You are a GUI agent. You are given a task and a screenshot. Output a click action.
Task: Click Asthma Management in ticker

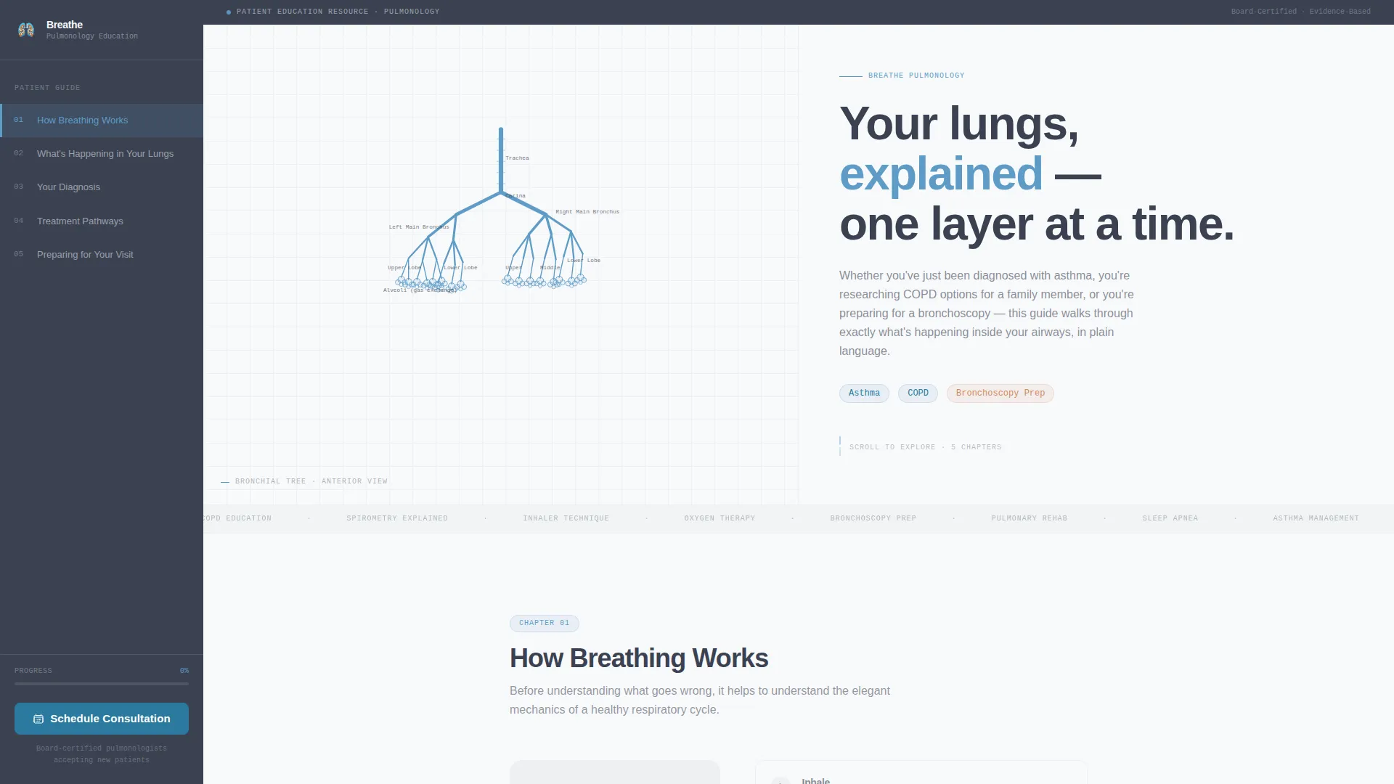point(1316,518)
